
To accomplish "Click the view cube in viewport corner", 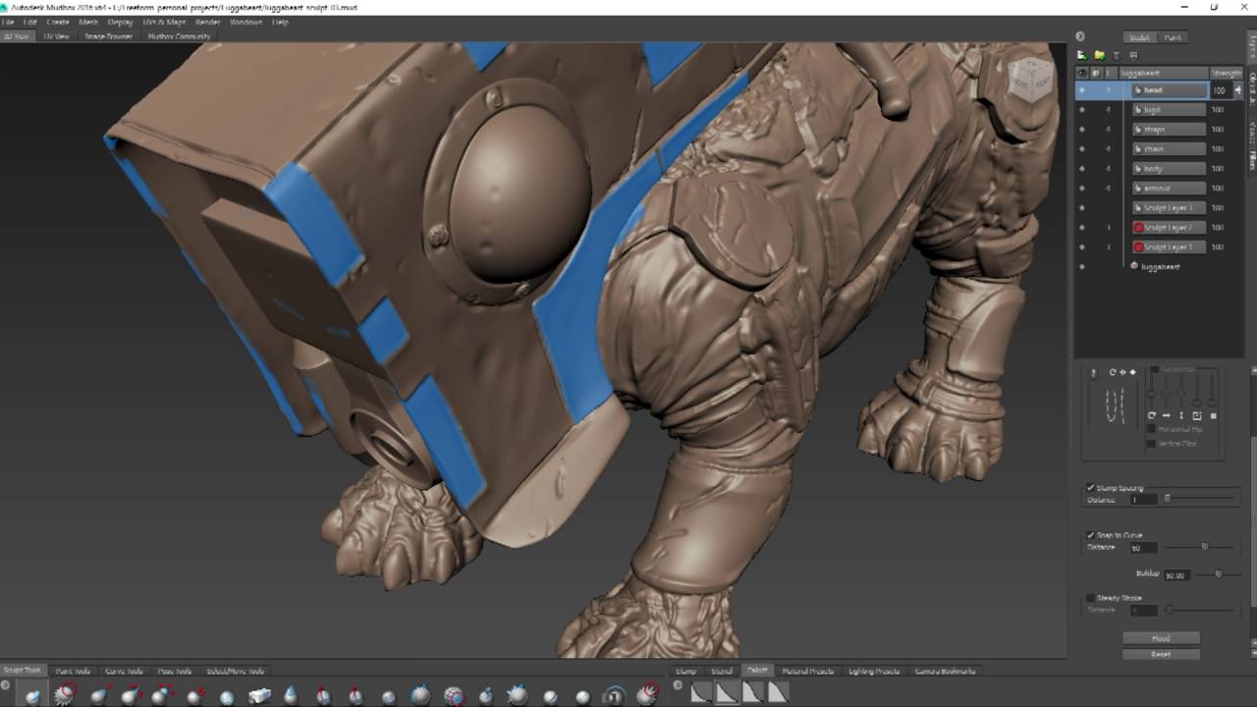I will tap(1030, 80).
